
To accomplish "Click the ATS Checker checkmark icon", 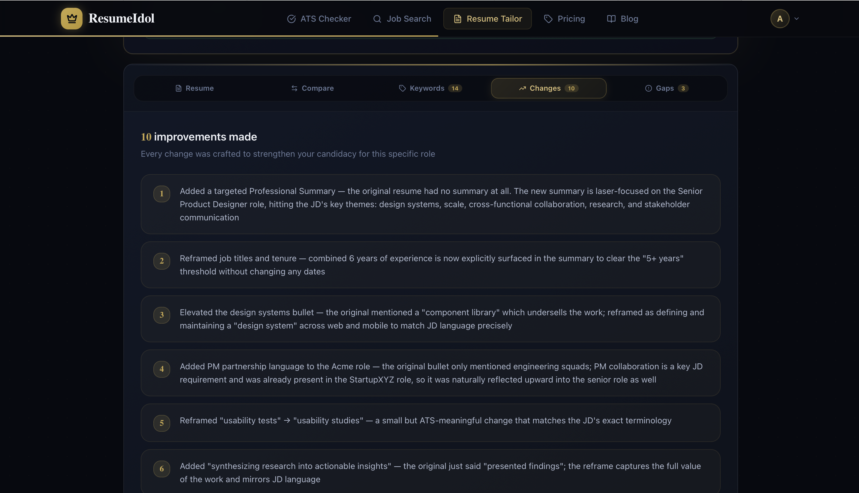I will (x=291, y=19).
